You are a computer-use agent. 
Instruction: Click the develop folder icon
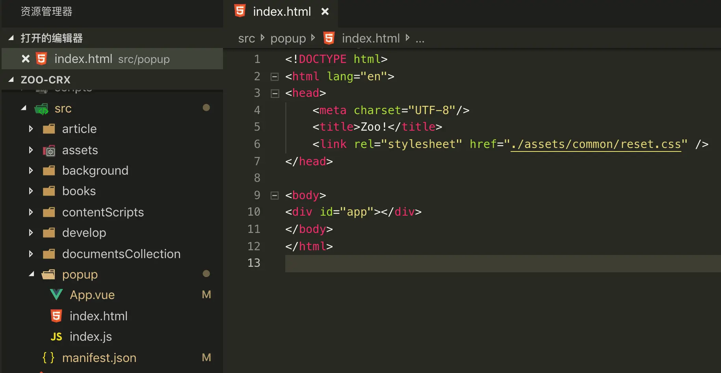(x=49, y=233)
